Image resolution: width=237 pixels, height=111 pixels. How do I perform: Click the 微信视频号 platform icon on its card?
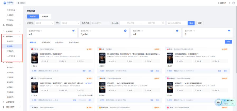click(x=100, y=107)
